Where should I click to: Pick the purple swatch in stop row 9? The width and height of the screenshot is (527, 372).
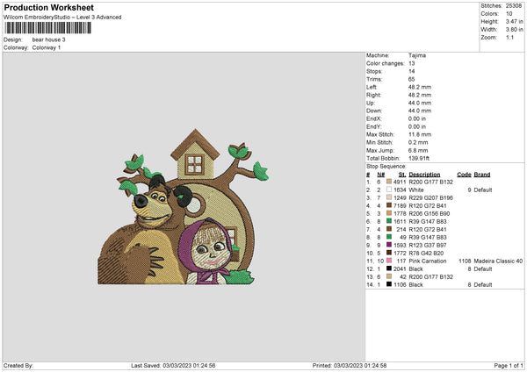click(389, 245)
